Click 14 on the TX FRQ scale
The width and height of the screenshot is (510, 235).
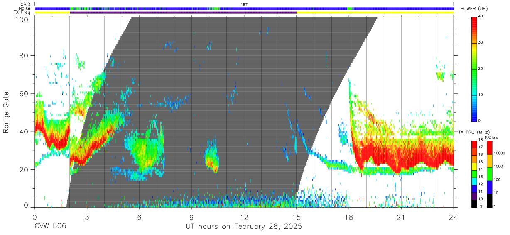point(481,169)
